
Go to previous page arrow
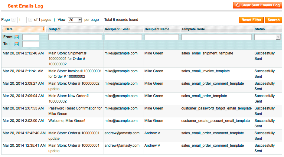coord(13,20)
